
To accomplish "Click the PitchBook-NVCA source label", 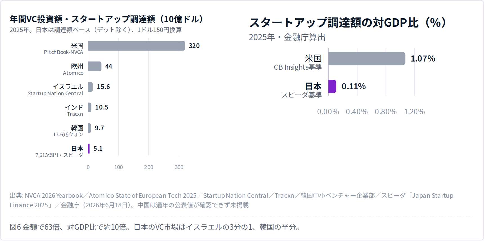I will (64, 52).
